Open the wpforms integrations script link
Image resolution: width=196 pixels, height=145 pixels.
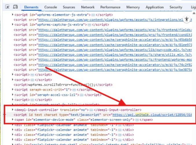[115, 20]
